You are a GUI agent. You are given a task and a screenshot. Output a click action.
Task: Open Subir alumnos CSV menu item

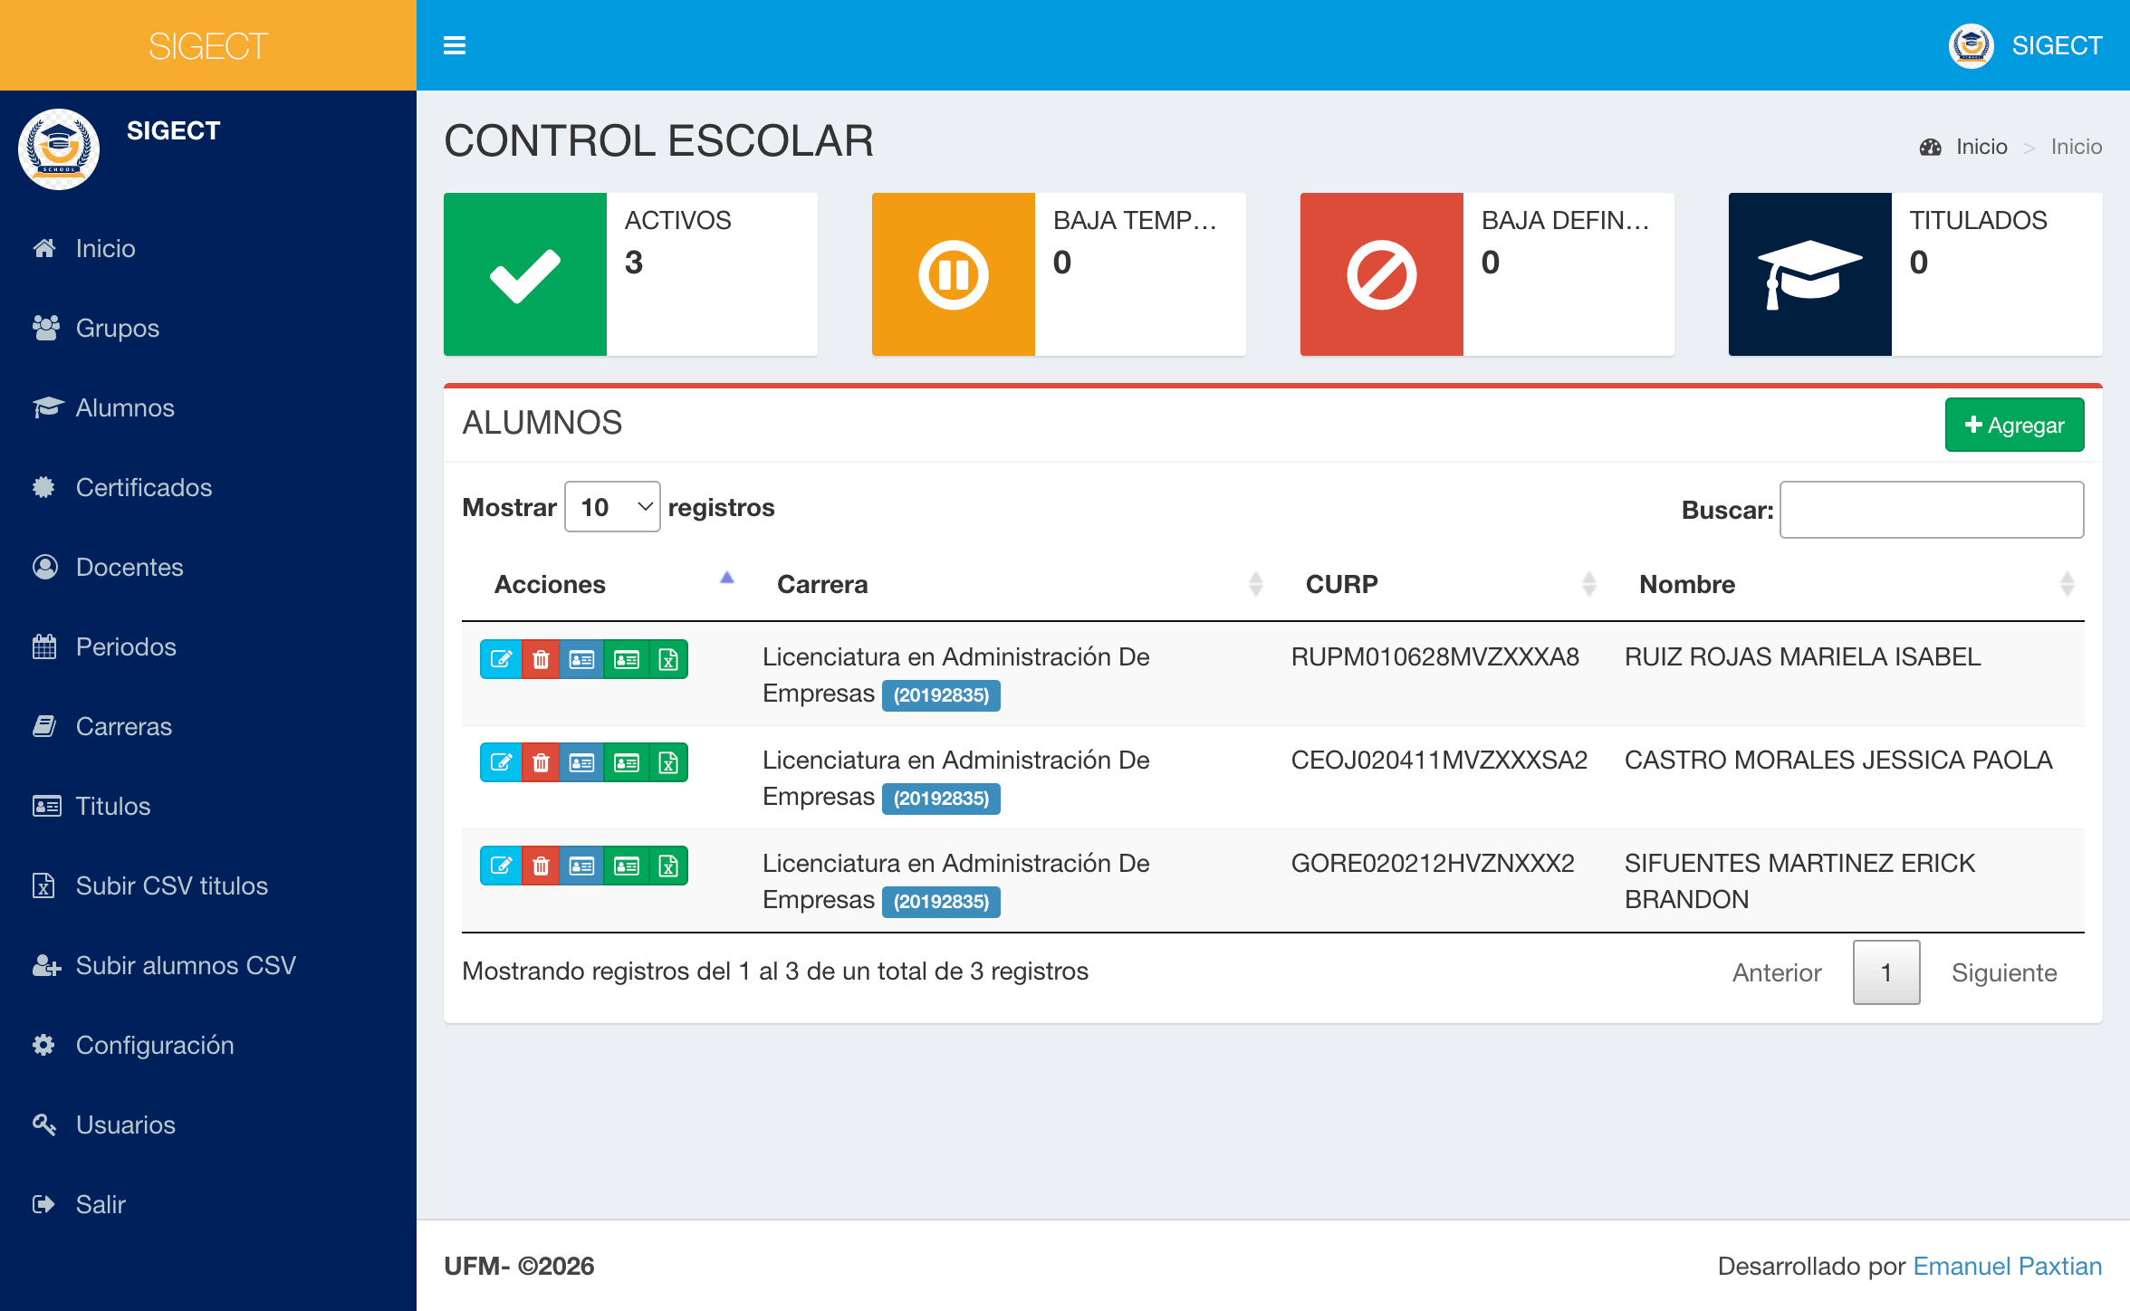pos(185,965)
